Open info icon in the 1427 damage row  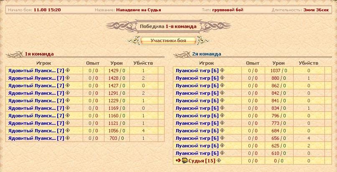68,85
